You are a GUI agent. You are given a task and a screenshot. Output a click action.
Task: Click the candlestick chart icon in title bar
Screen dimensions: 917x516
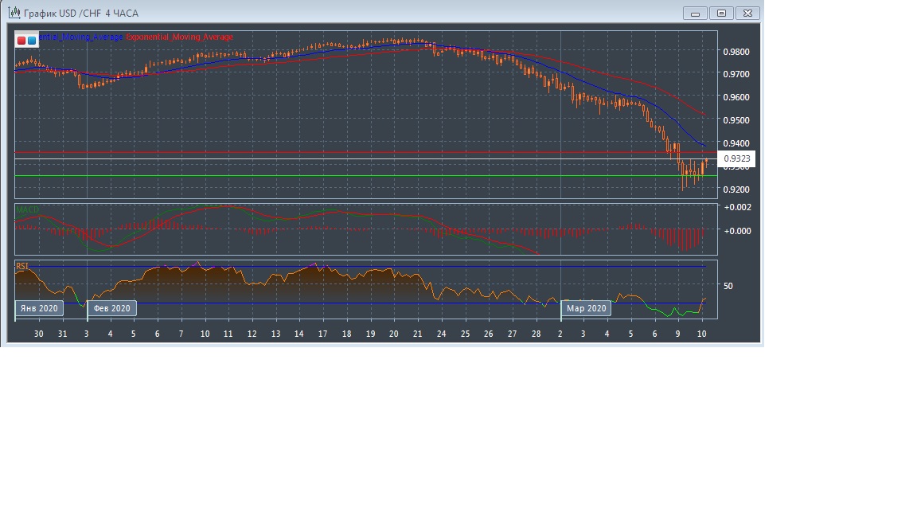tap(14, 13)
